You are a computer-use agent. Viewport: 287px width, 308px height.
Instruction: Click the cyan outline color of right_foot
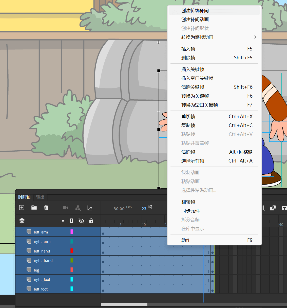point(72,279)
